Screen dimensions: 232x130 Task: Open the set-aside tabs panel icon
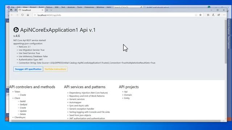(11, 10)
